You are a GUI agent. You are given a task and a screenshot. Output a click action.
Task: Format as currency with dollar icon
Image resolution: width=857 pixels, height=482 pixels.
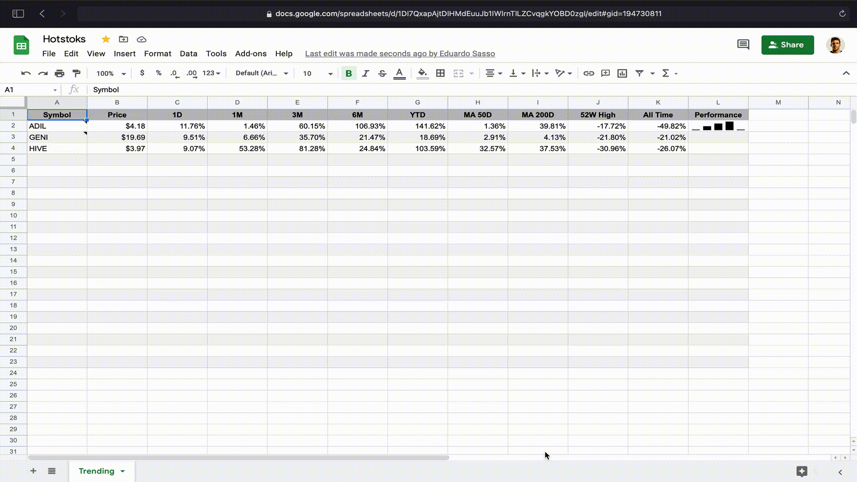coord(142,73)
